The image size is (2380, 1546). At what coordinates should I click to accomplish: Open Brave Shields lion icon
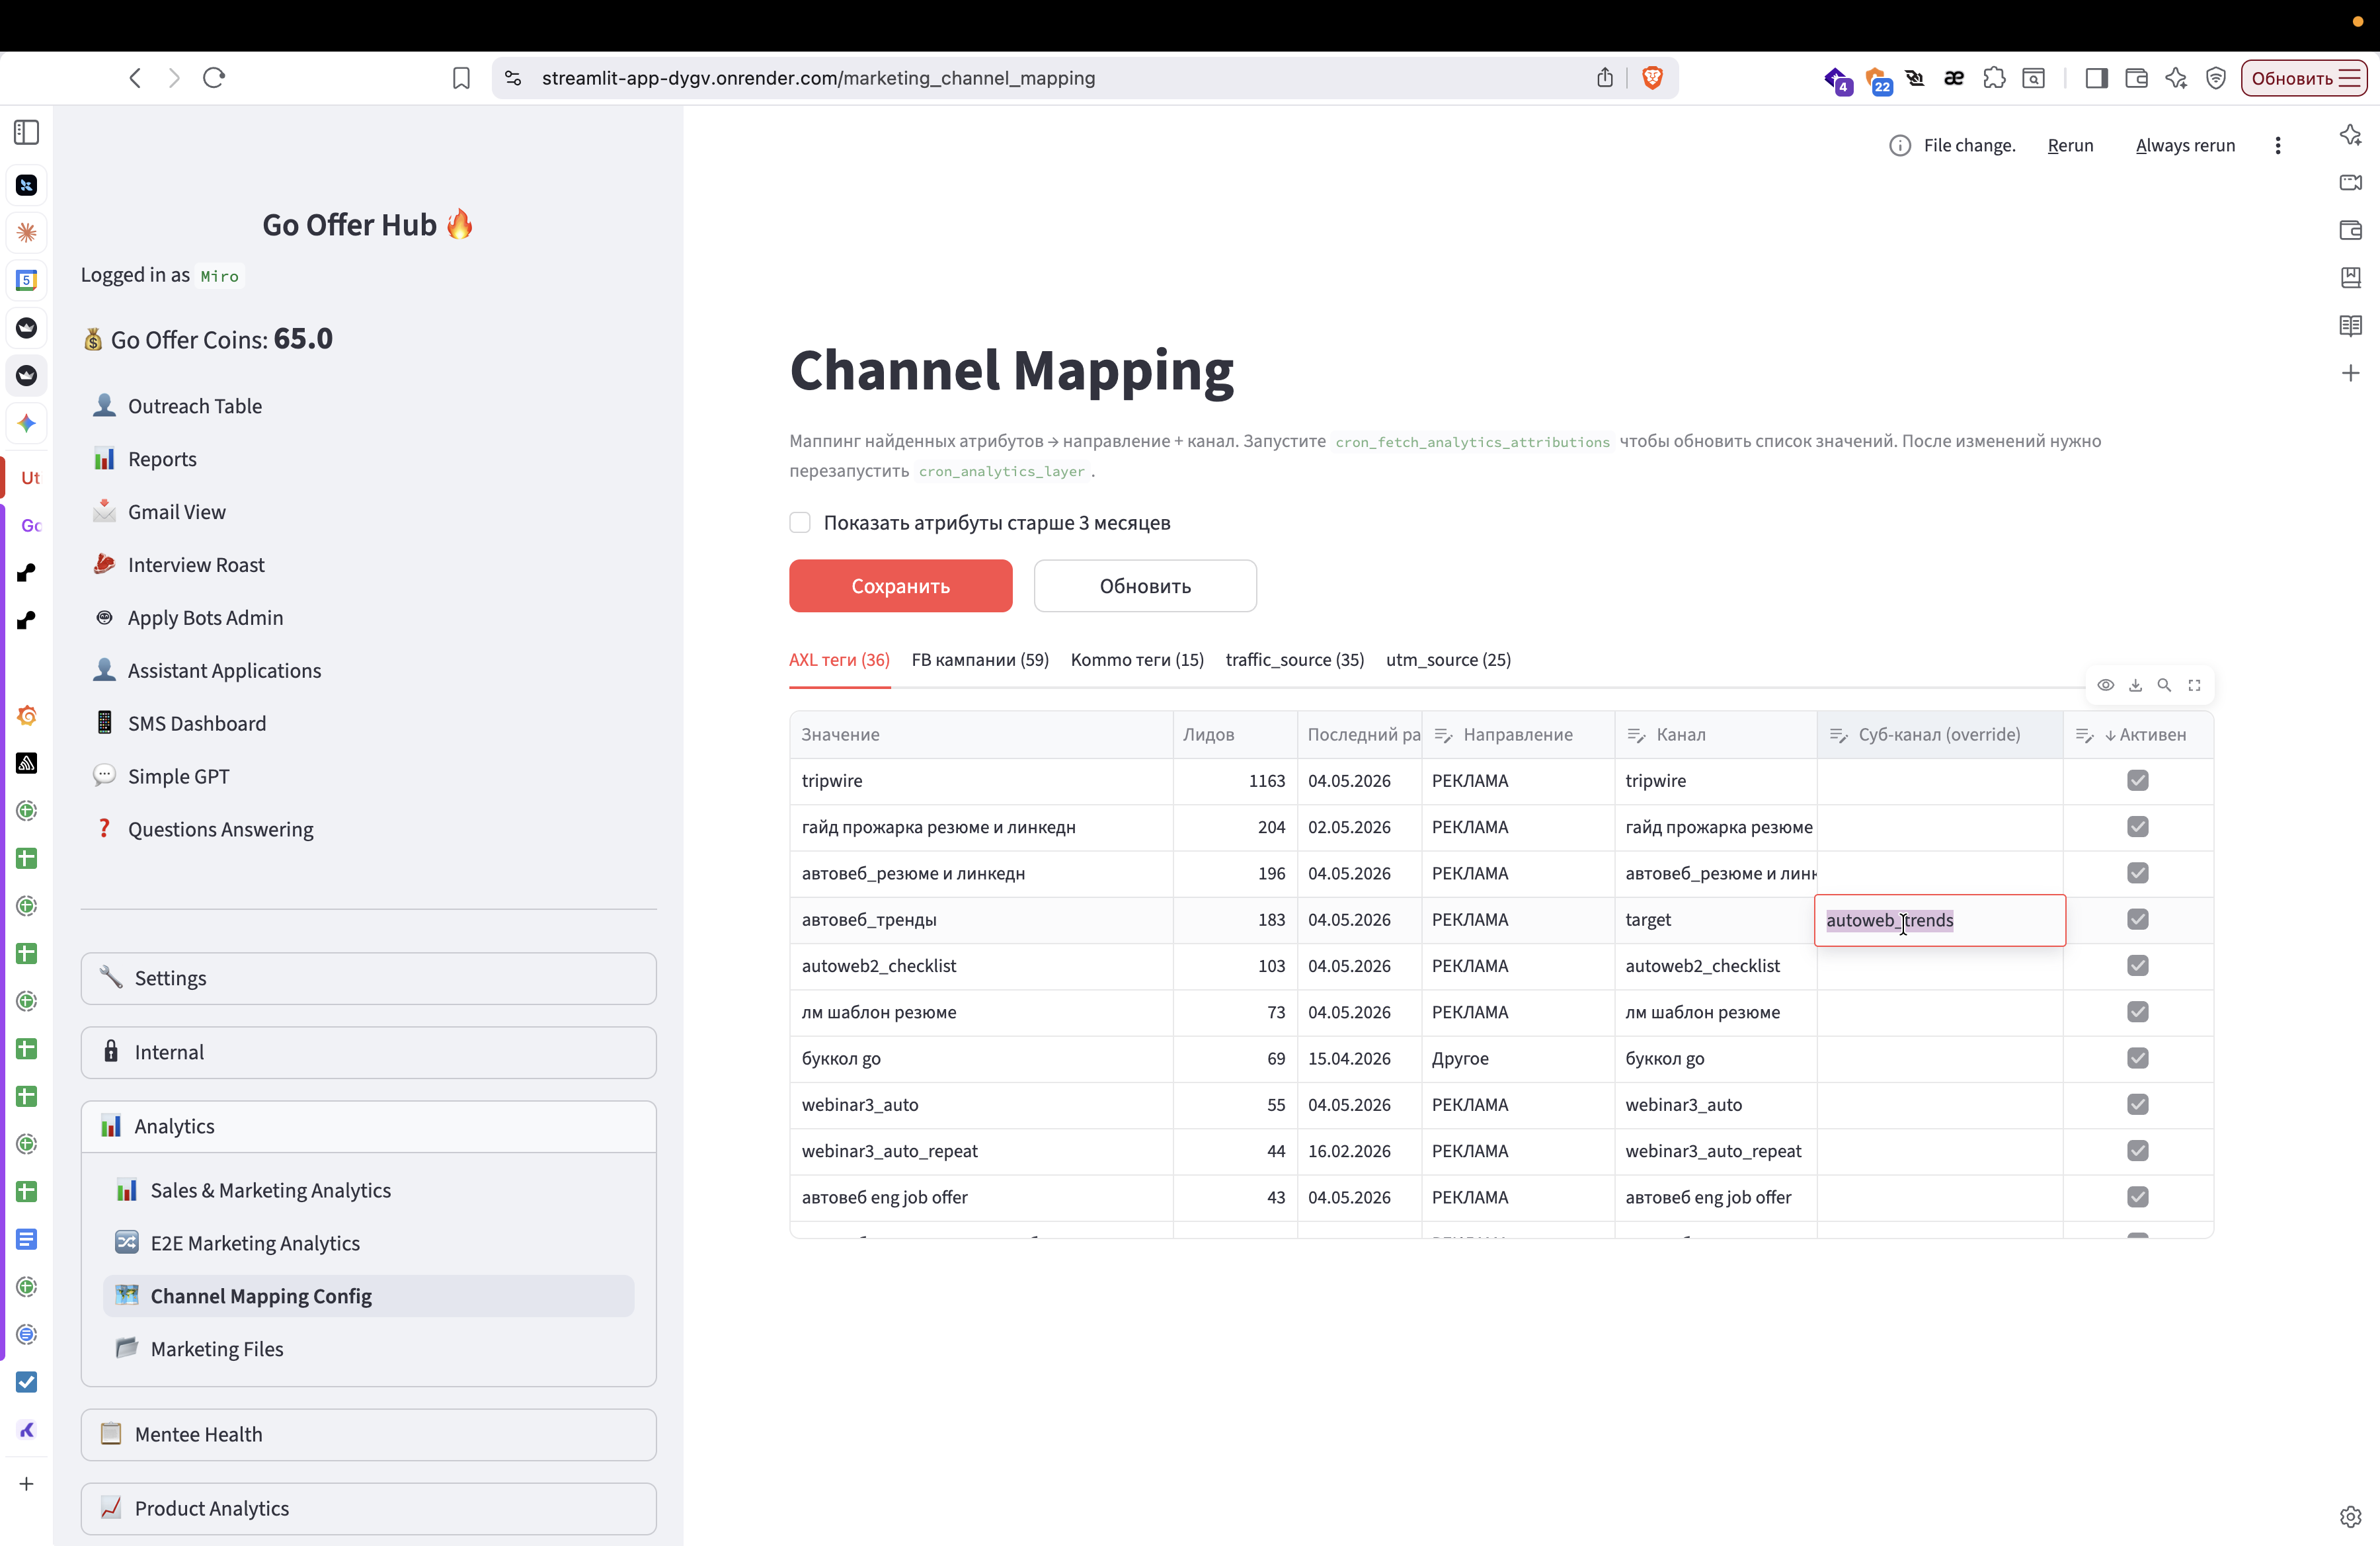1652,78
